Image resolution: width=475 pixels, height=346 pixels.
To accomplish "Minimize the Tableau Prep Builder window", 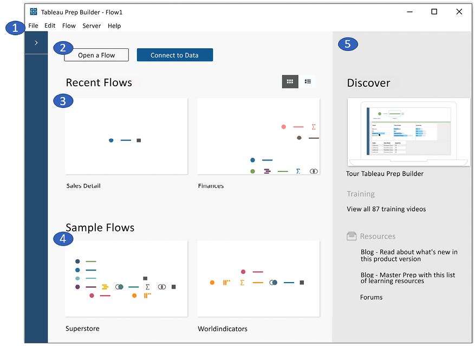I will pyautogui.click(x=409, y=12).
